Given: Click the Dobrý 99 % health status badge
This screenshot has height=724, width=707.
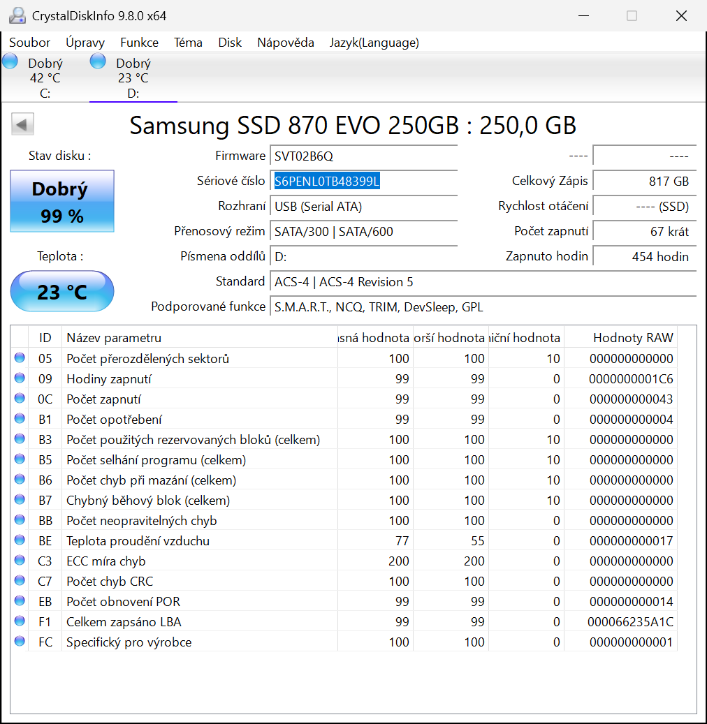Looking at the screenshot, I should point(61,200).
